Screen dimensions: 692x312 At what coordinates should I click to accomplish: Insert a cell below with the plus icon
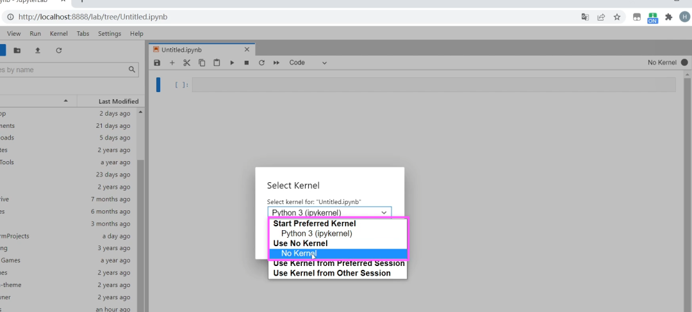(x=172, y=63)
